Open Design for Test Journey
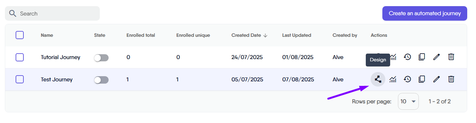This screenshot has width=476, height=123. coord(378,79)
